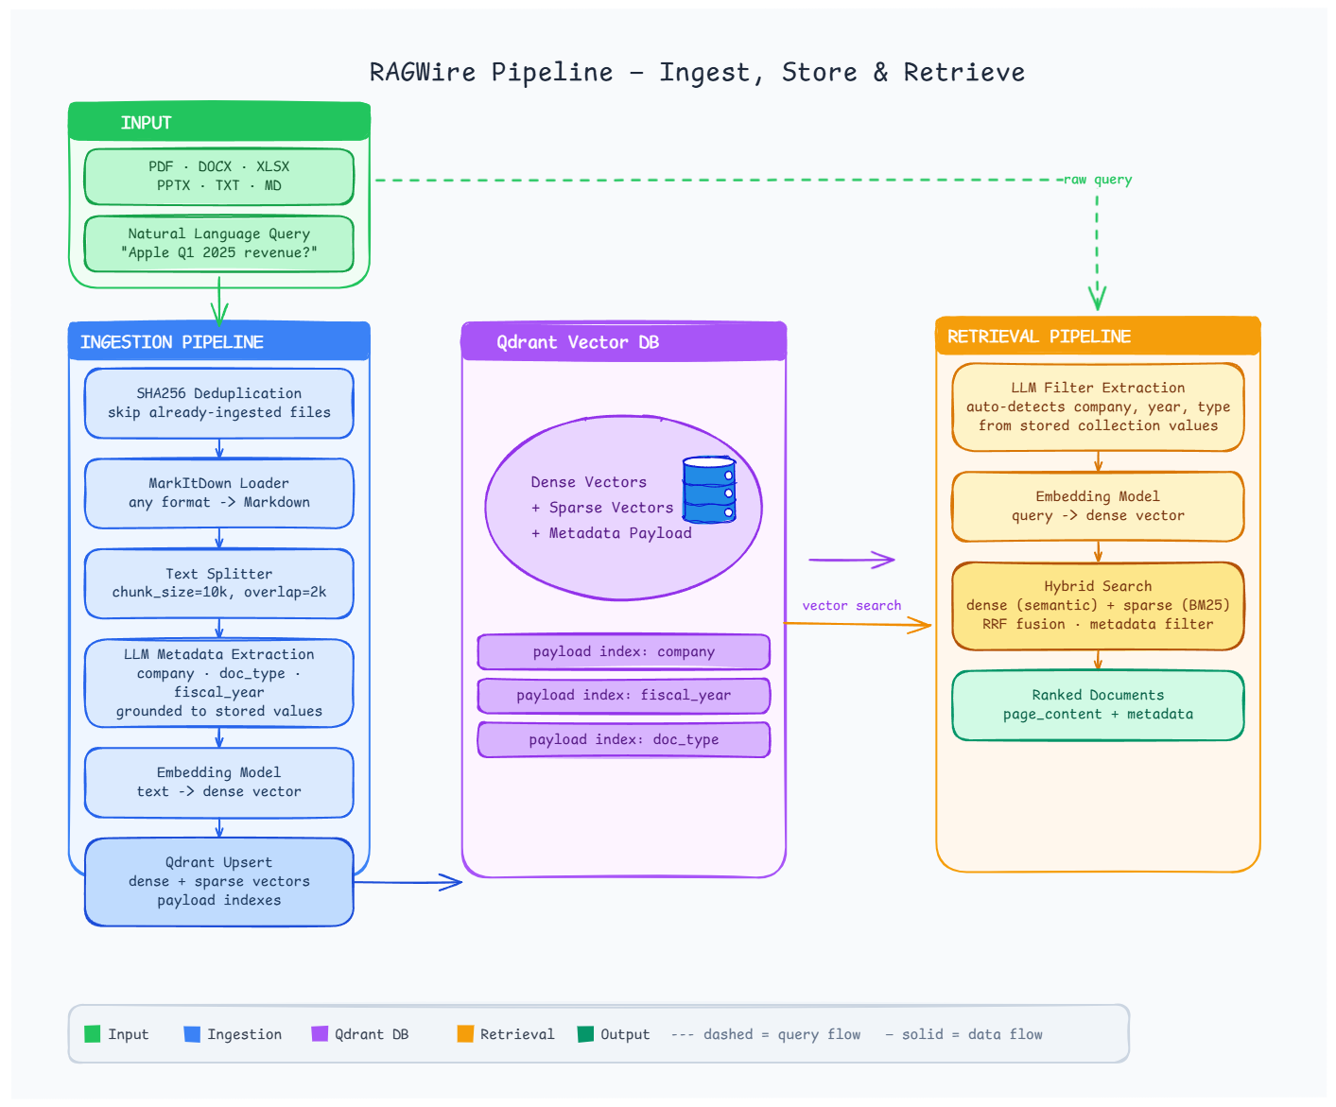Click the green Input legend swatch
1336x1107 pixels.
click(93, 1034)
